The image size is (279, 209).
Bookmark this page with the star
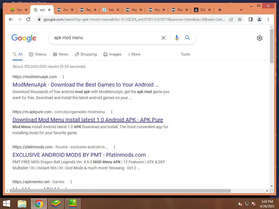[240, 19]
